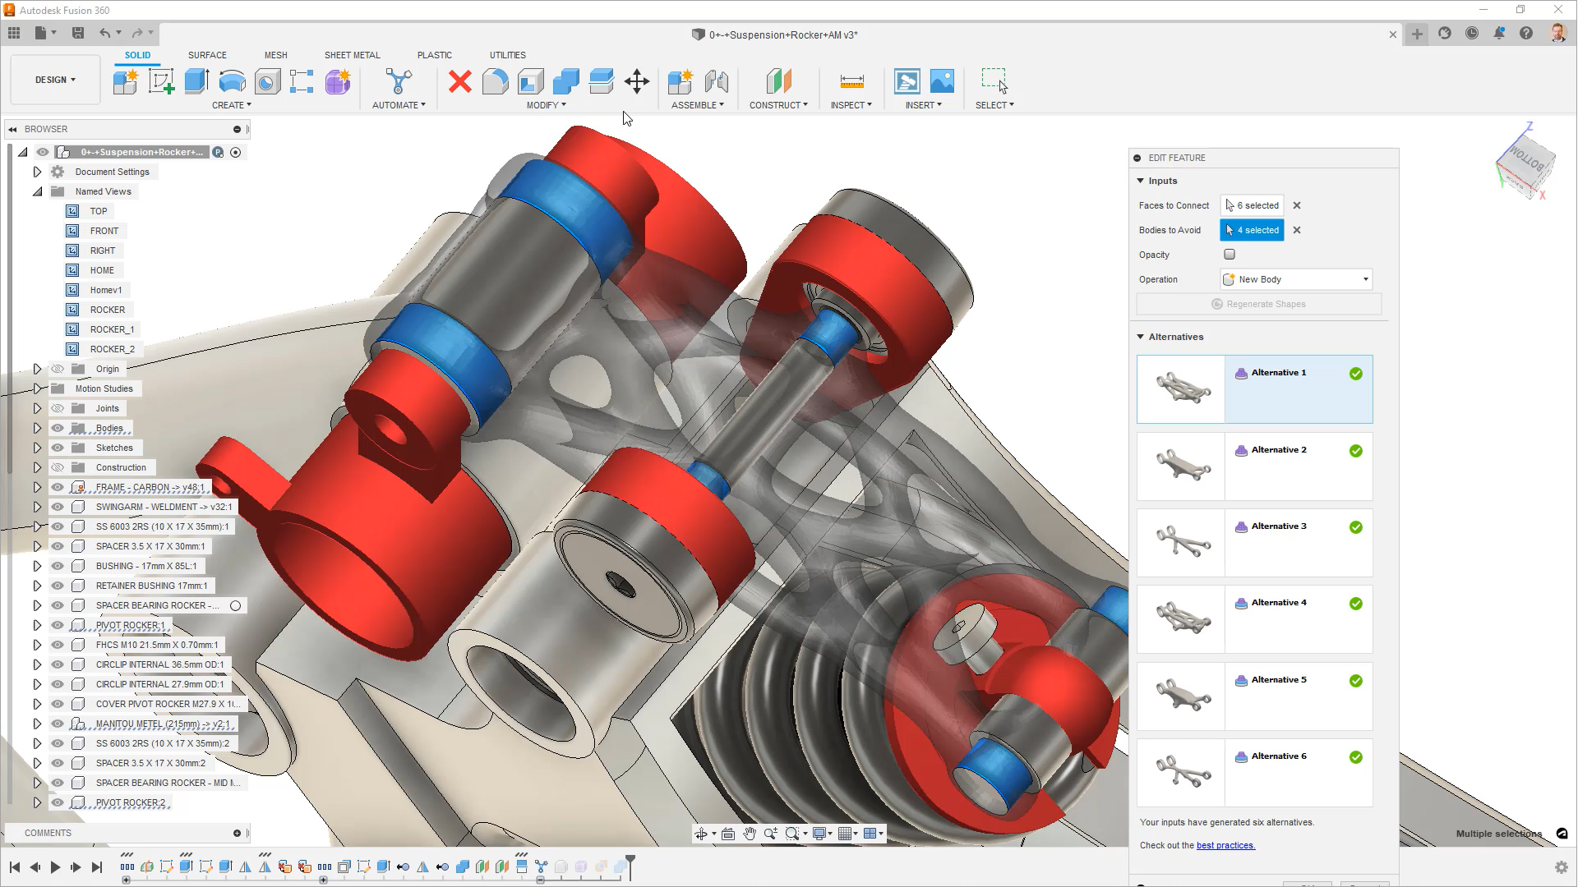Collapse the Alternatives section
Image resolution: width=1578 pixels, height=887 pixels.
(x=1141, y=337)
